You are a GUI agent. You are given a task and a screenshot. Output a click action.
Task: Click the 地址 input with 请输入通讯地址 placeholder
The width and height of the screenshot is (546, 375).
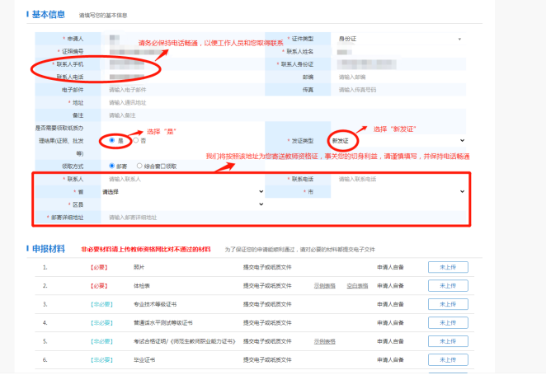[x=284, y=103]
